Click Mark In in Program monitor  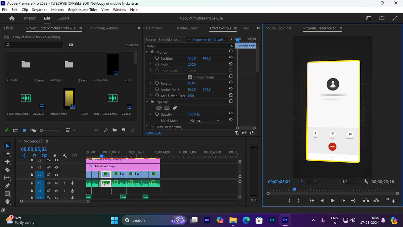point(289,201)
